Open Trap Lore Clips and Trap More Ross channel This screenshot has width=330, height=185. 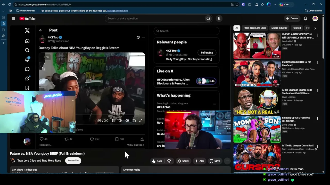pos(39,161)
